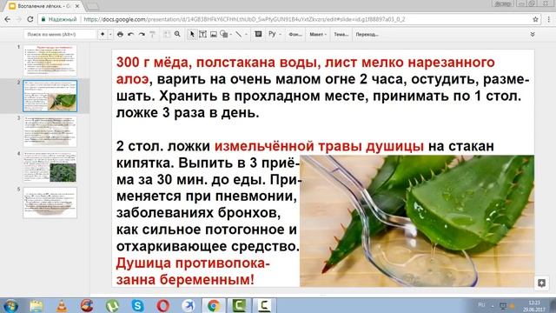Click the undo arrow in the toolbar
The image size is (556, 313).
[x=131, y=35]
